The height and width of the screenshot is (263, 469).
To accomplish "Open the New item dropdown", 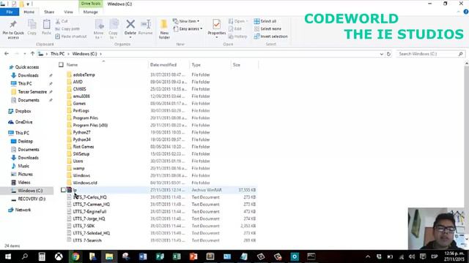I will pos(186,21).
